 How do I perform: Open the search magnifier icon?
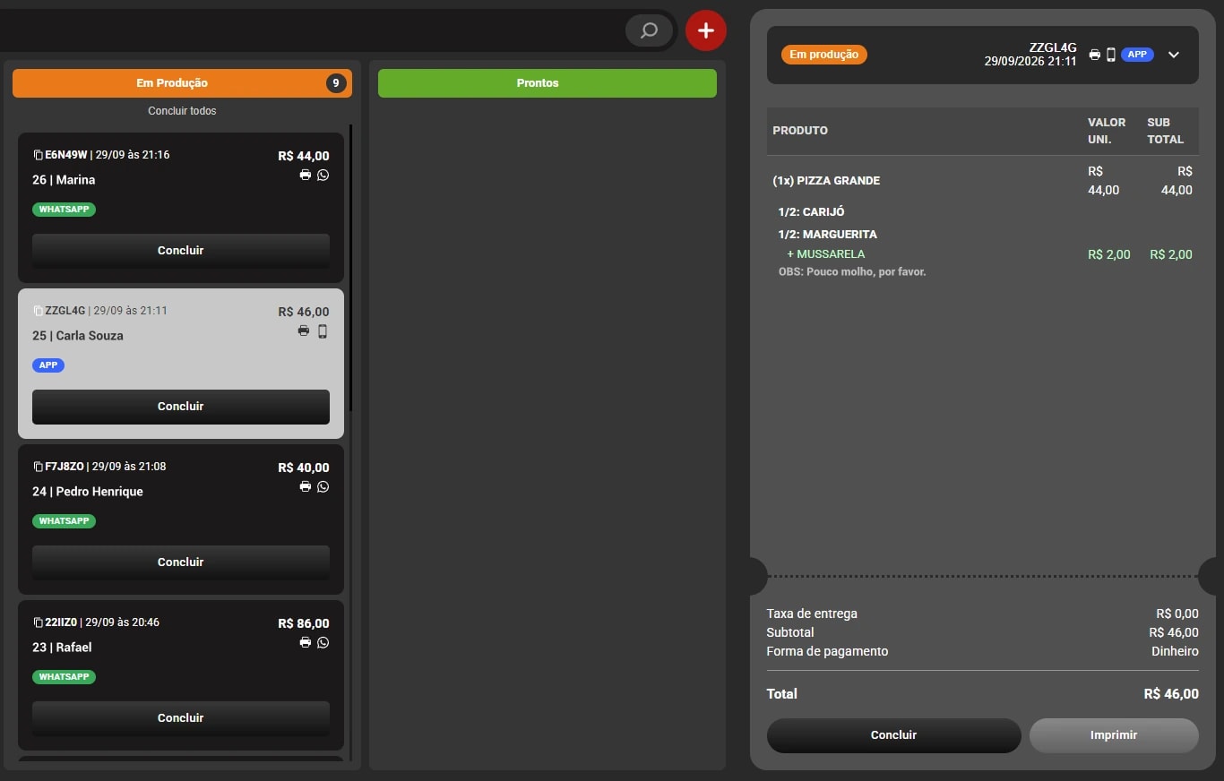pyautogui.click(x=649, y=31)
